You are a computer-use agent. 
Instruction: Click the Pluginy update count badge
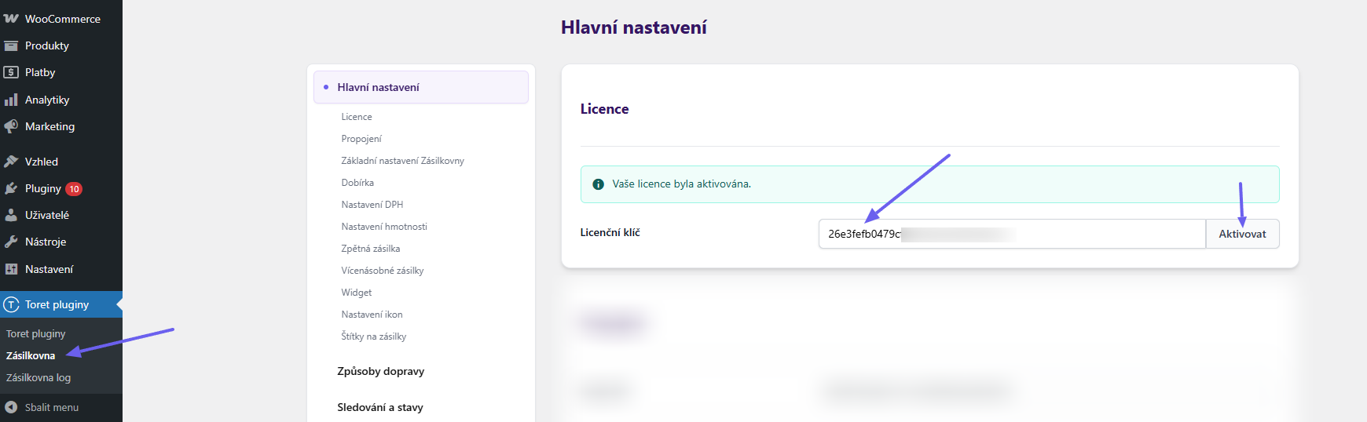[x=74, y=189]
